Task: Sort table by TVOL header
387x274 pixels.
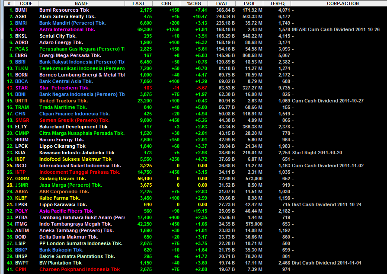Action: coord(249,3)
